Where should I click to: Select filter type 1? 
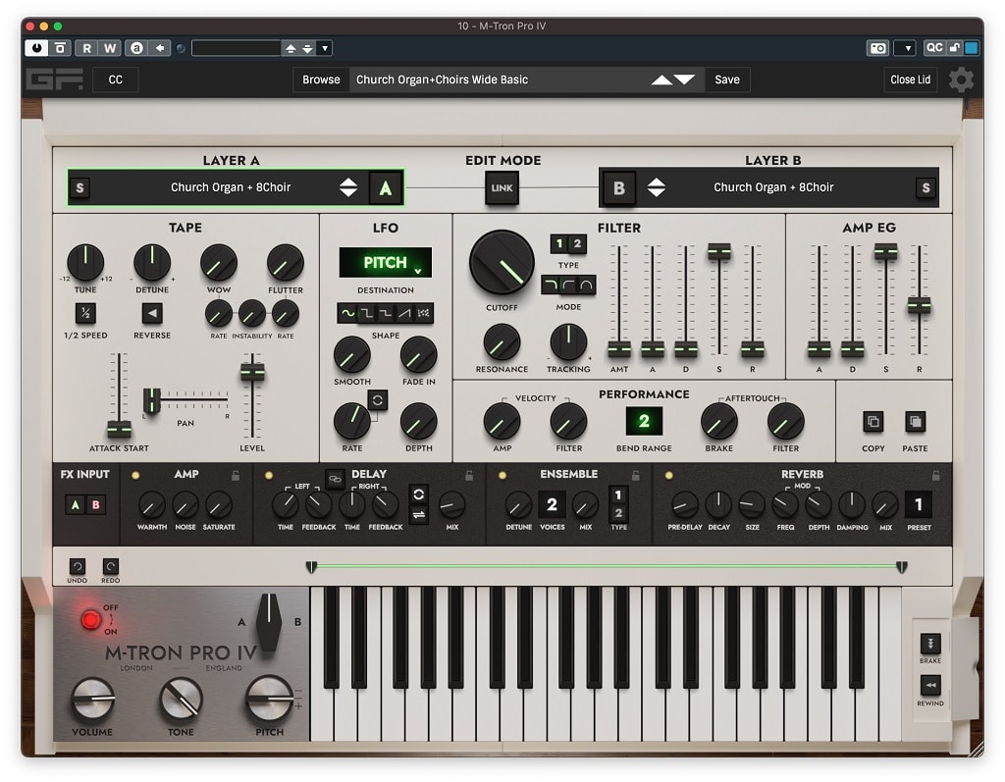(x=559, y=243)
